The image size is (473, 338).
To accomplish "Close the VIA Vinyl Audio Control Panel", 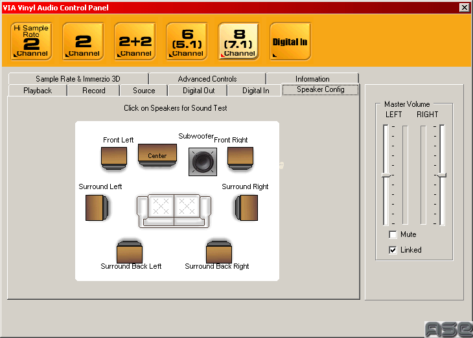I will (x=464, y=7).
